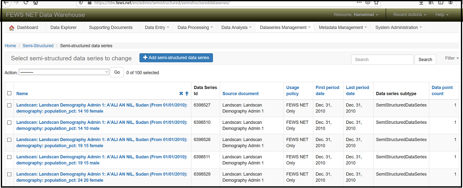Open the Data Processing menu

point(195,28)
